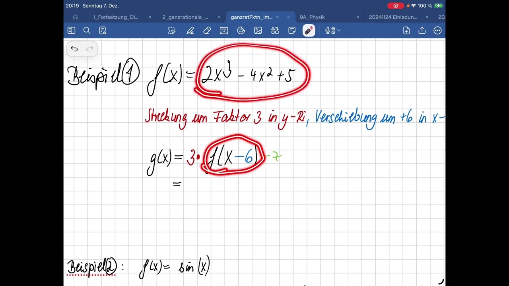This screenshot has width=509, height=286.
Task: Tap the green −7 term
Action: (x=274, y=157)
